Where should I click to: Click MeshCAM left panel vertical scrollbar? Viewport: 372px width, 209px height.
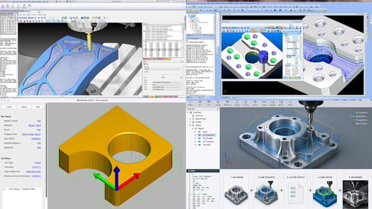(47, 150)
